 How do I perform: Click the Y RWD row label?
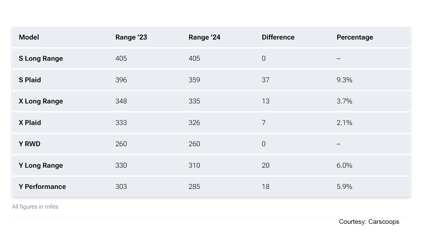tap(30, 144)
